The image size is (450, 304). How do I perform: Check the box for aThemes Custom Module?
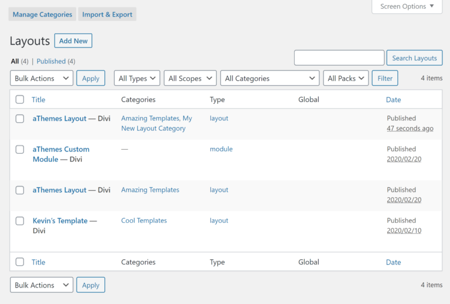[20, 150]
